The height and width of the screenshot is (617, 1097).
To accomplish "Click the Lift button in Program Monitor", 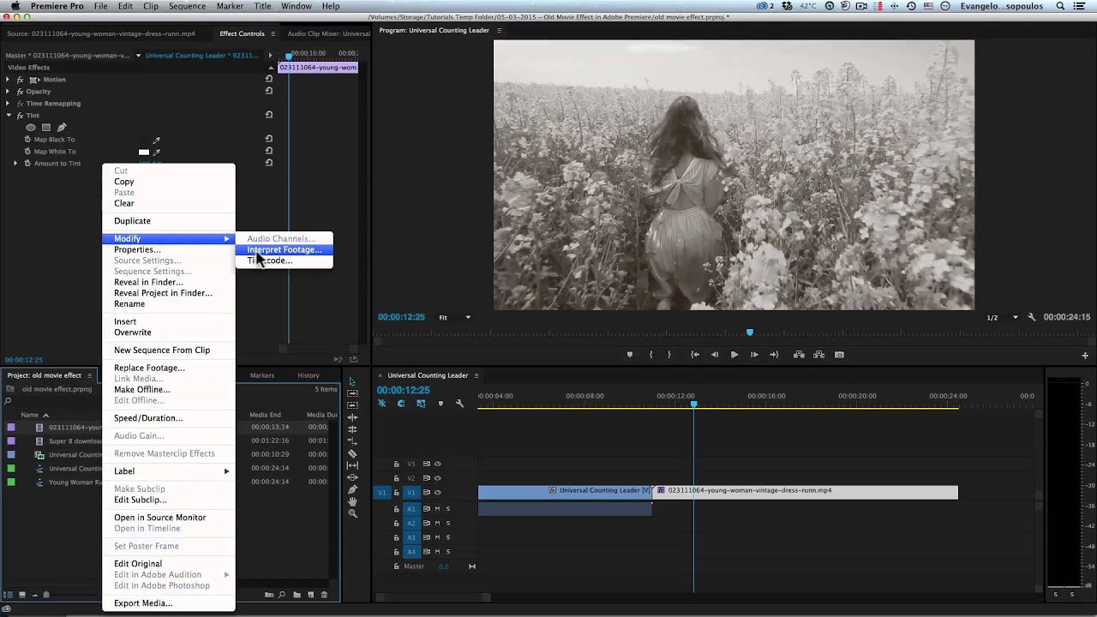I will click(x=799, y=355).
